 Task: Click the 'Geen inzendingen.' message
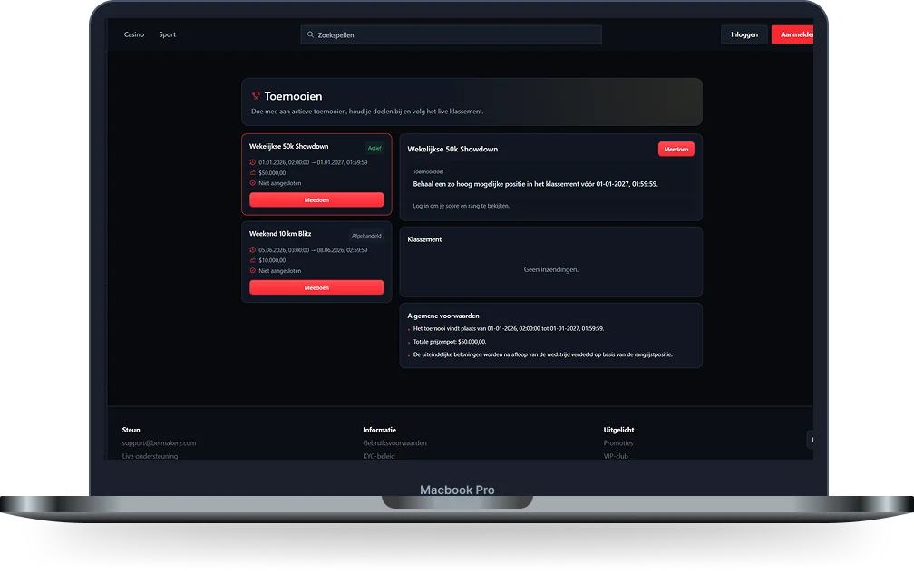tap(551, 269)
